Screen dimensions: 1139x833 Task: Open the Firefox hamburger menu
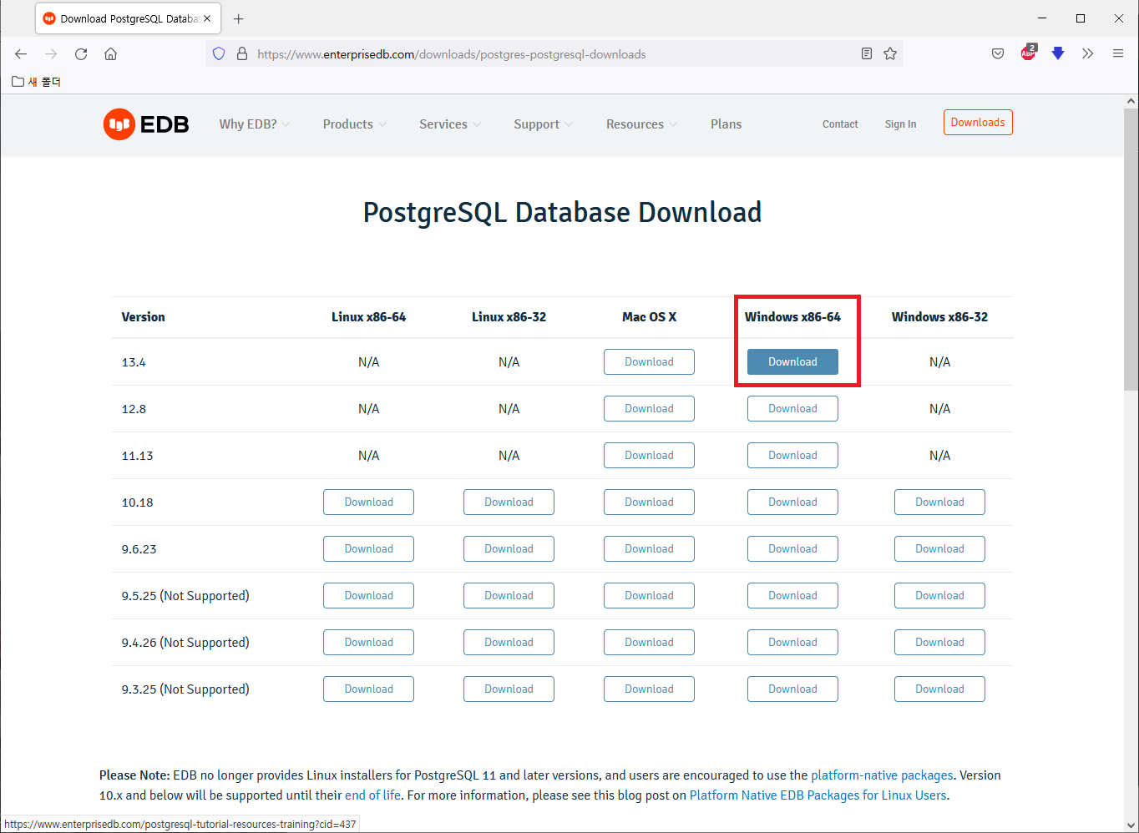[1118, 54]
